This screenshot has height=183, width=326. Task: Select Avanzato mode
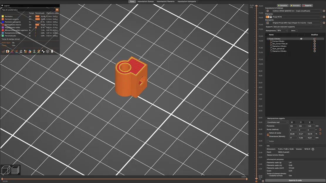(x=295, y=6)
